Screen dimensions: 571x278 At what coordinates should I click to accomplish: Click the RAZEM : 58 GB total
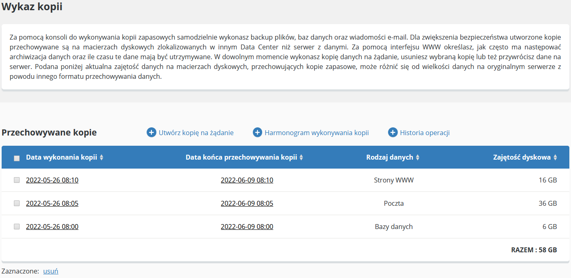point(534,250)
